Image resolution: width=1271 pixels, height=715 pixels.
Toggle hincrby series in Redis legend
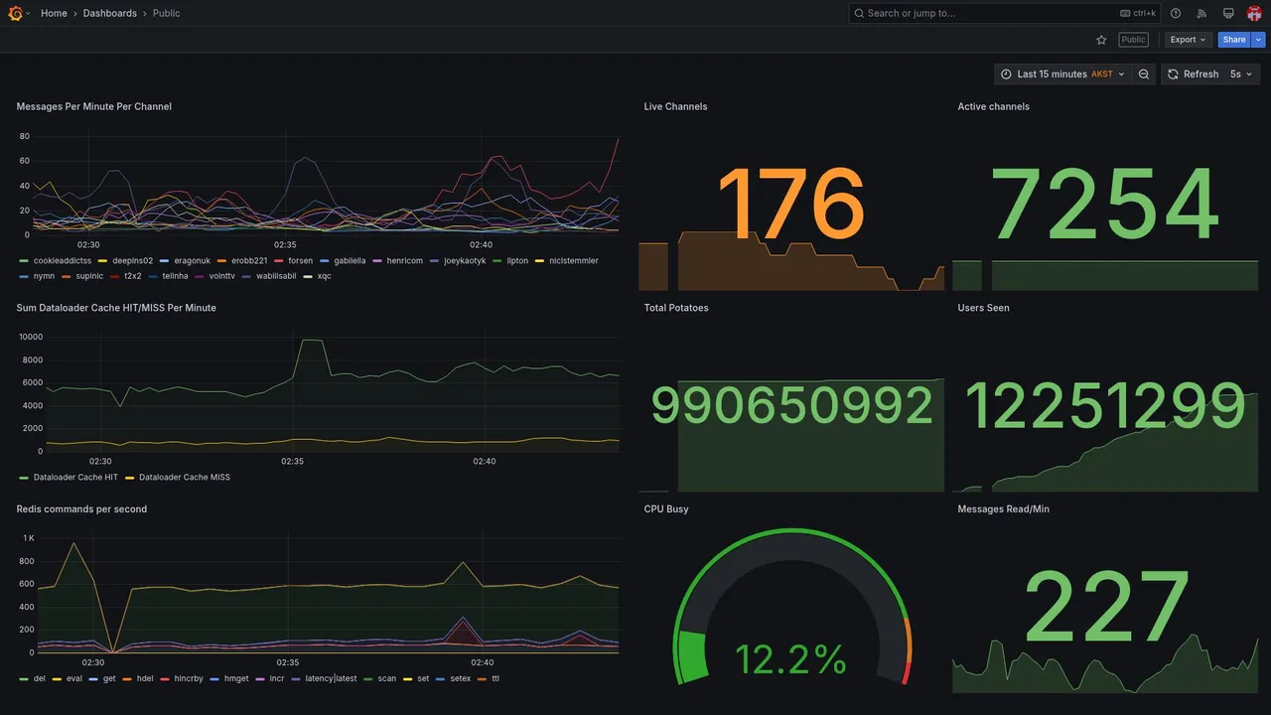189,679
